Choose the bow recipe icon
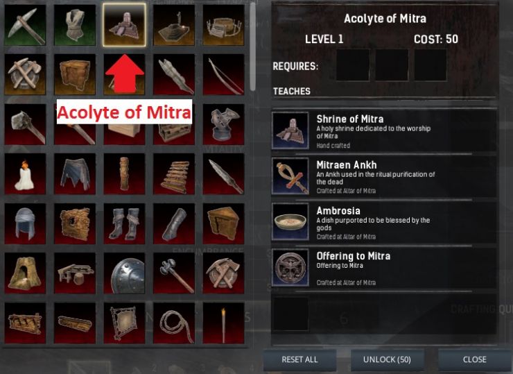This screenshot has width=513, height=374. click(223, 75)
